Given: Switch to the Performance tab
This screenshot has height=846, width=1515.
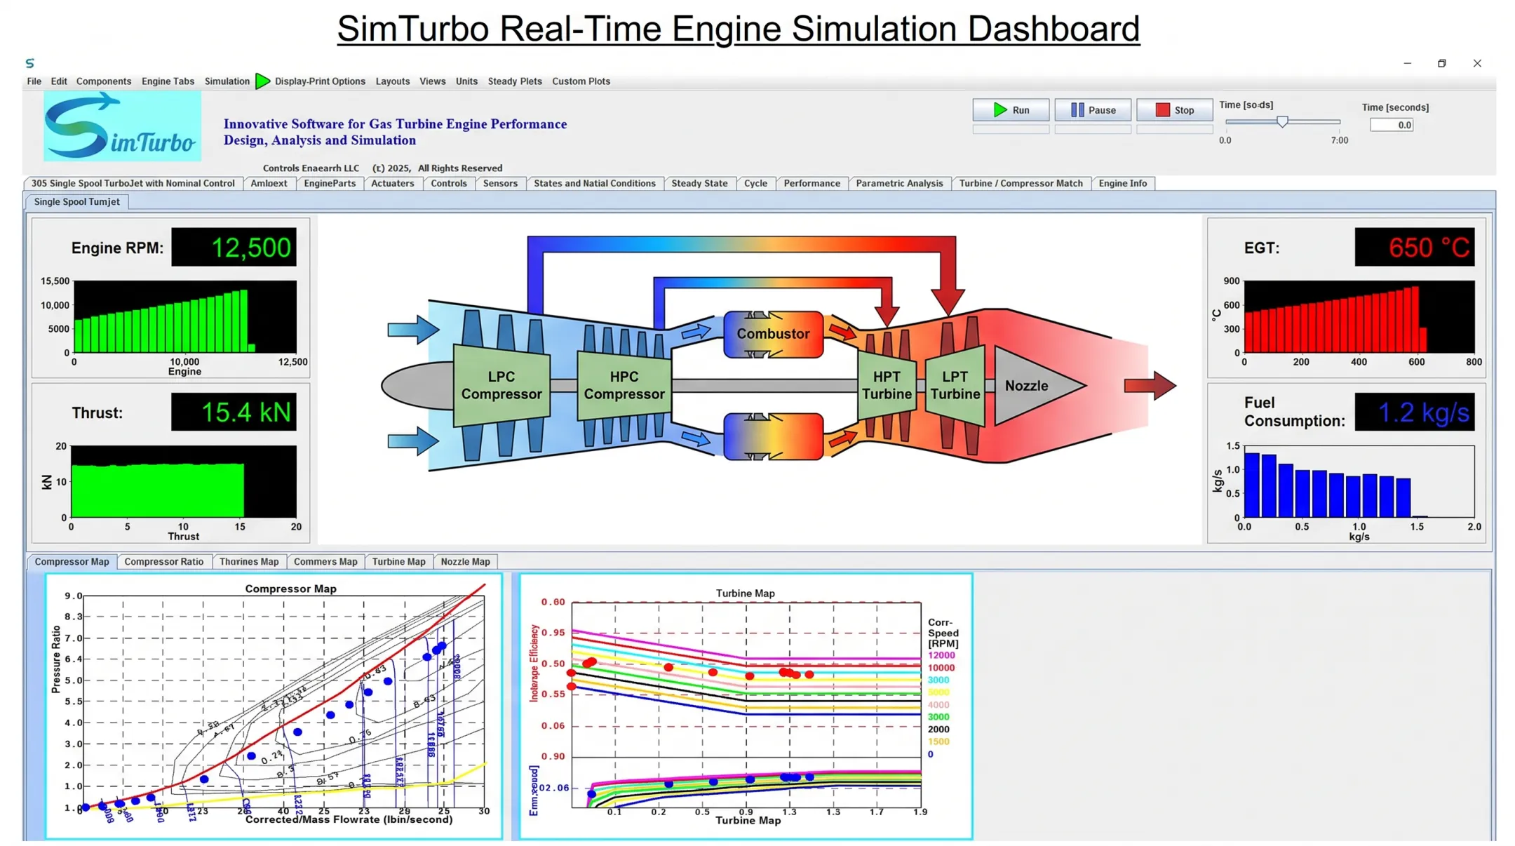Looking at the screenshot, I should pos(812,184).
